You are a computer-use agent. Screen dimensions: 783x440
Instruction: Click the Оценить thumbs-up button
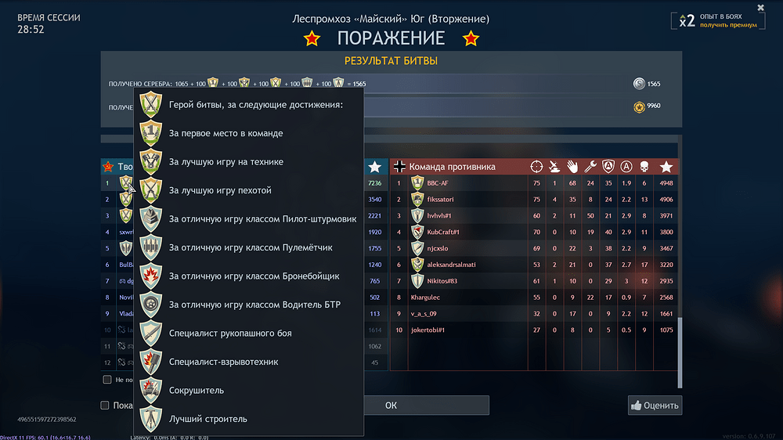(x=655, y=405)
